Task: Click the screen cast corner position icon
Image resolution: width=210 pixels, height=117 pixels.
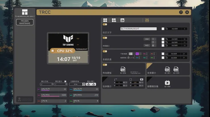Action: coord(115,80)
